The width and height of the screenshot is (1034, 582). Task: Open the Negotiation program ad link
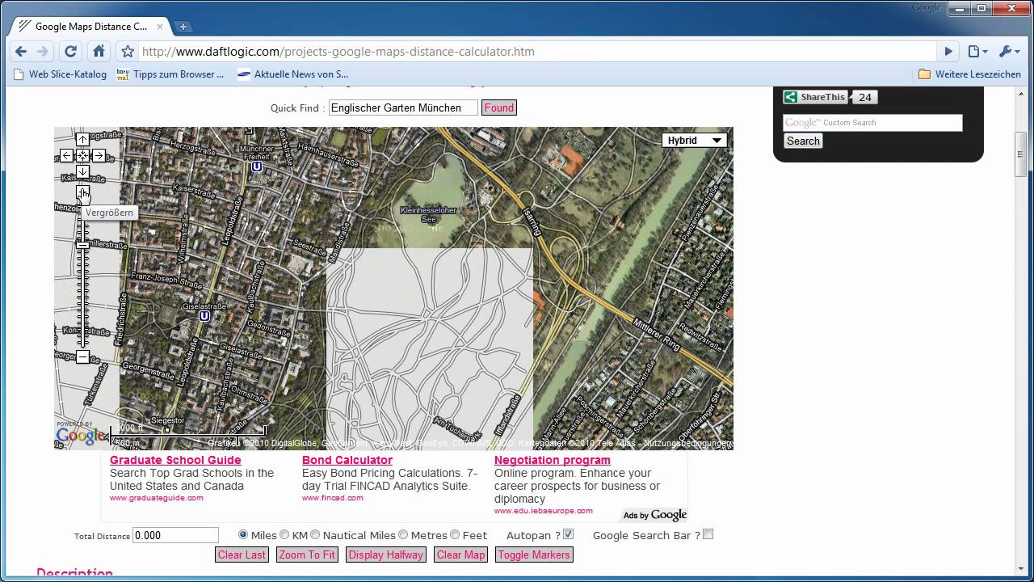point(553,460)
